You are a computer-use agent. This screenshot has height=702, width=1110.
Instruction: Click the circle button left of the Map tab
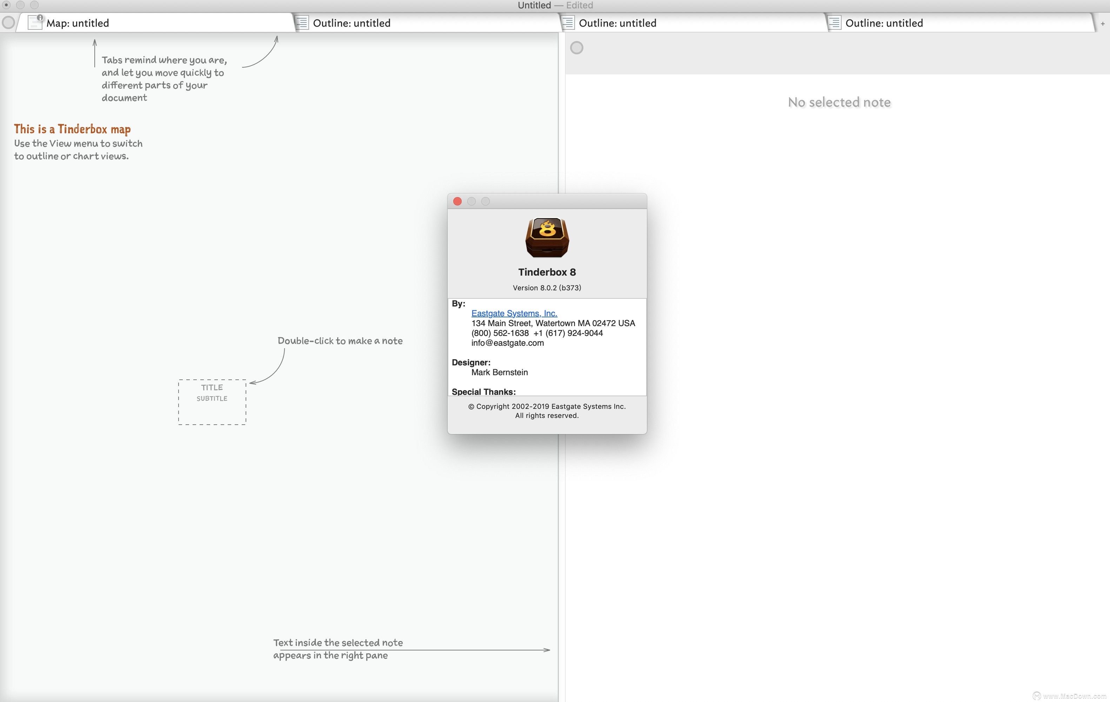pos(8,22)
